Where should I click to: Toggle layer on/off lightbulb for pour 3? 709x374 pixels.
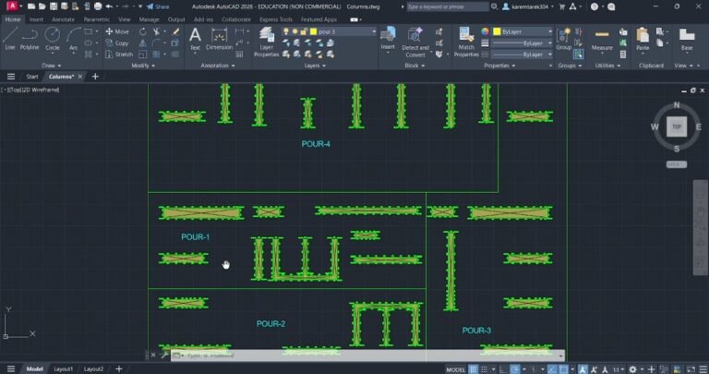pyautogui.click(x=286, y=31)
